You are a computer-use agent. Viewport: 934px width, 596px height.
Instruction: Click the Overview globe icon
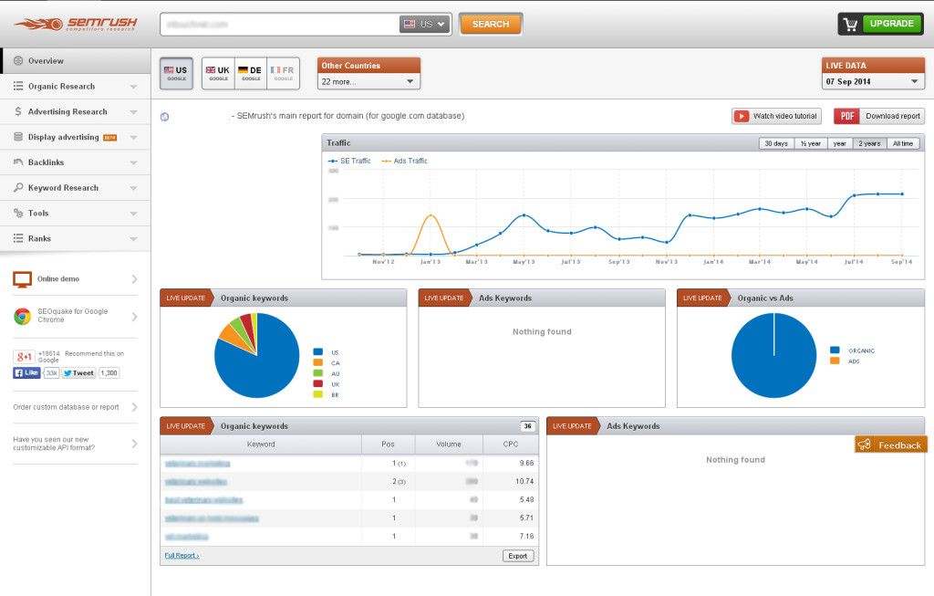[18, 61]
